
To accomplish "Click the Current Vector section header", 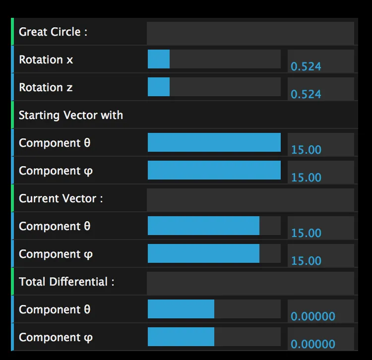I will [x=61, y=198].
